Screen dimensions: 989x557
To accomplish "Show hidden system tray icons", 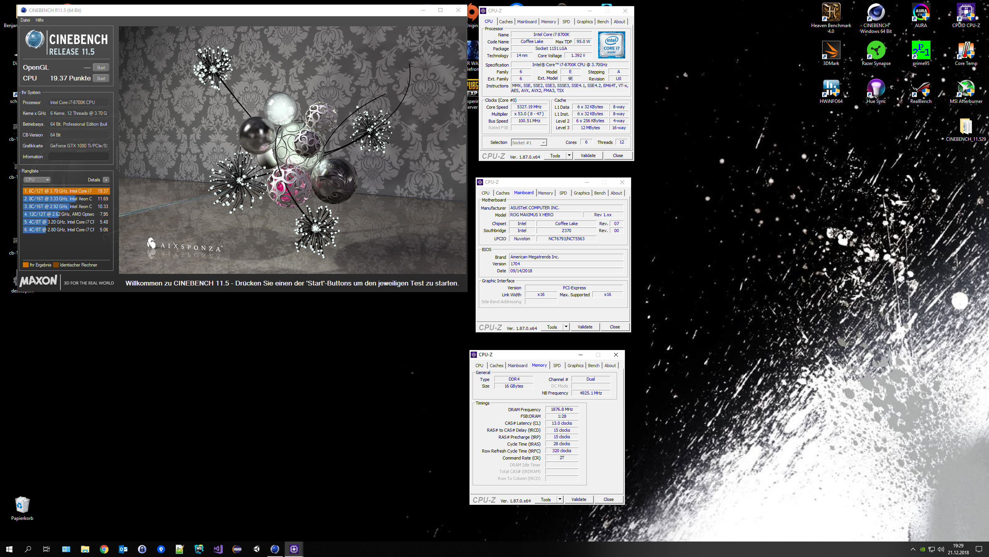I will coord(913,549).
